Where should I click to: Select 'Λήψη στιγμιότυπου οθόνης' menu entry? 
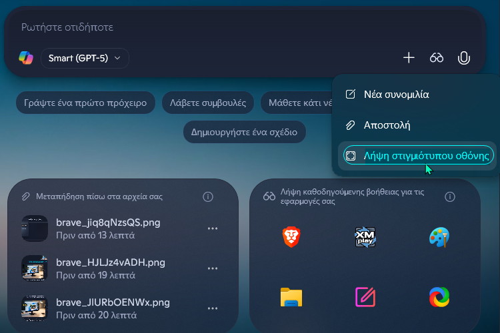tap(418, 155)
